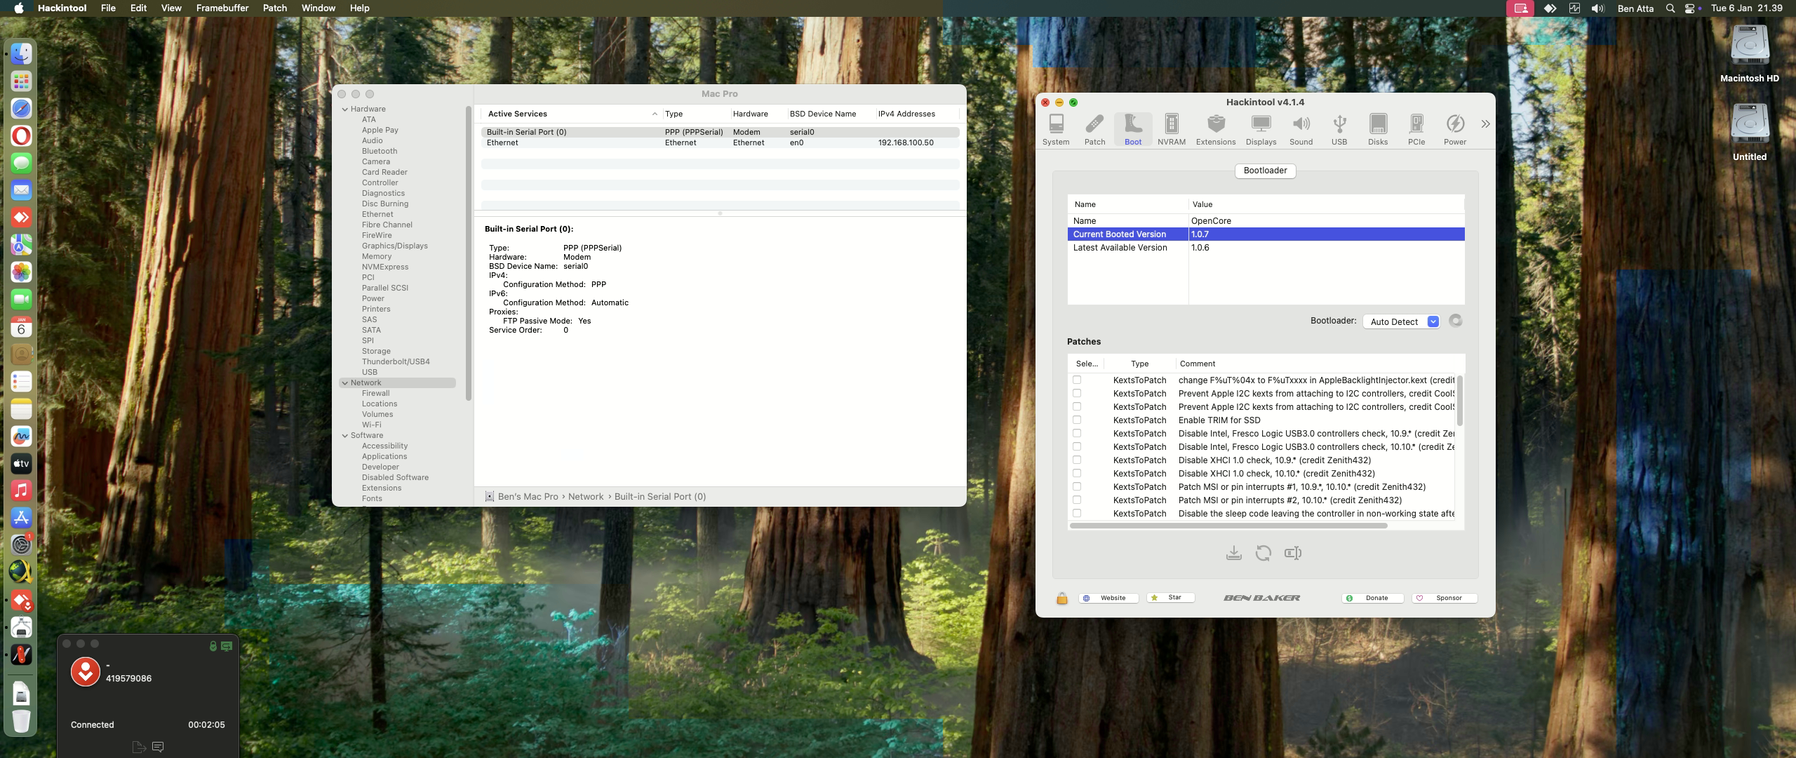Open the Framebuffer menu

click(x=222, y=8)
